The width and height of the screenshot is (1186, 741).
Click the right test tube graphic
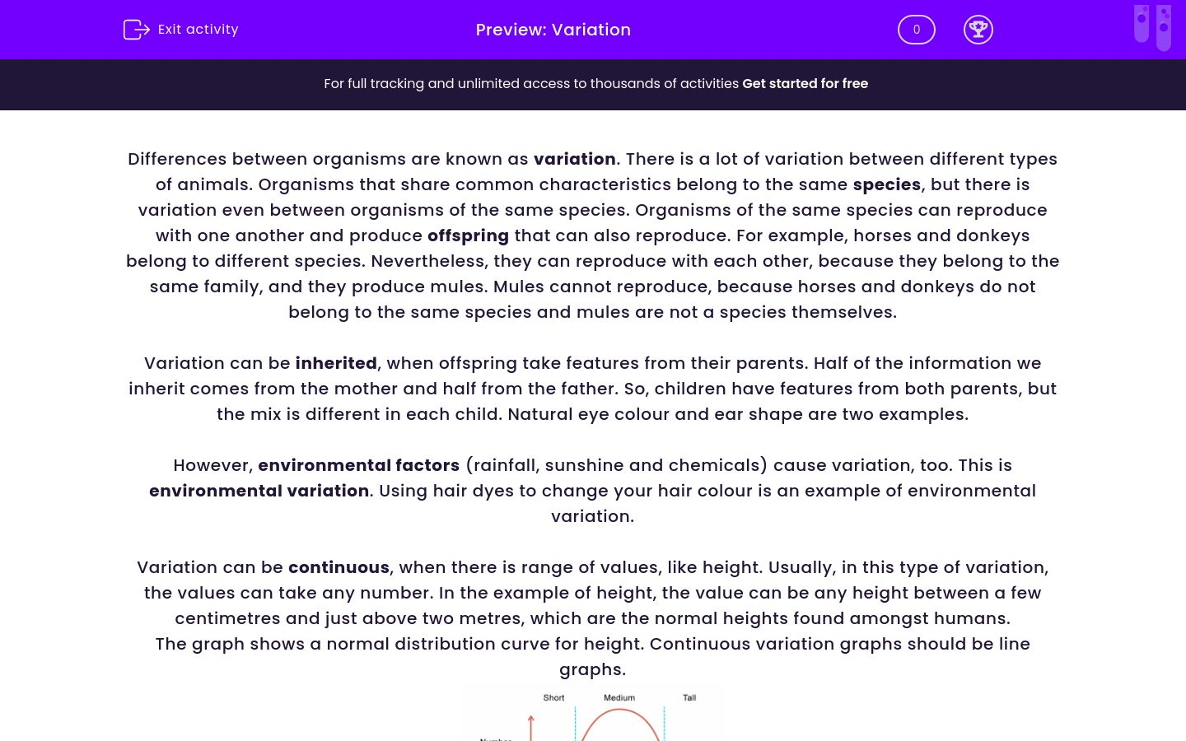pyautogui.click(x=1164, y=26)
